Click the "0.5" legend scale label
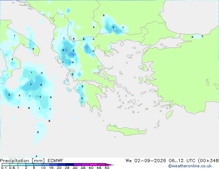Viewport: 219px width, 169px height. point(12,168)
